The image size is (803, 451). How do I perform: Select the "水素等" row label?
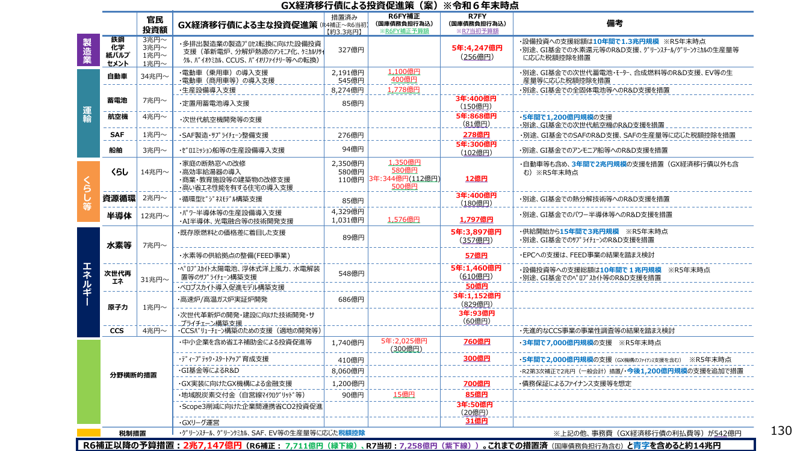click(119, 245)
